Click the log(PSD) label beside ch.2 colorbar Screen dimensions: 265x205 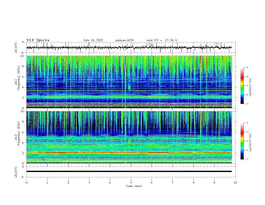coord(250,142)
